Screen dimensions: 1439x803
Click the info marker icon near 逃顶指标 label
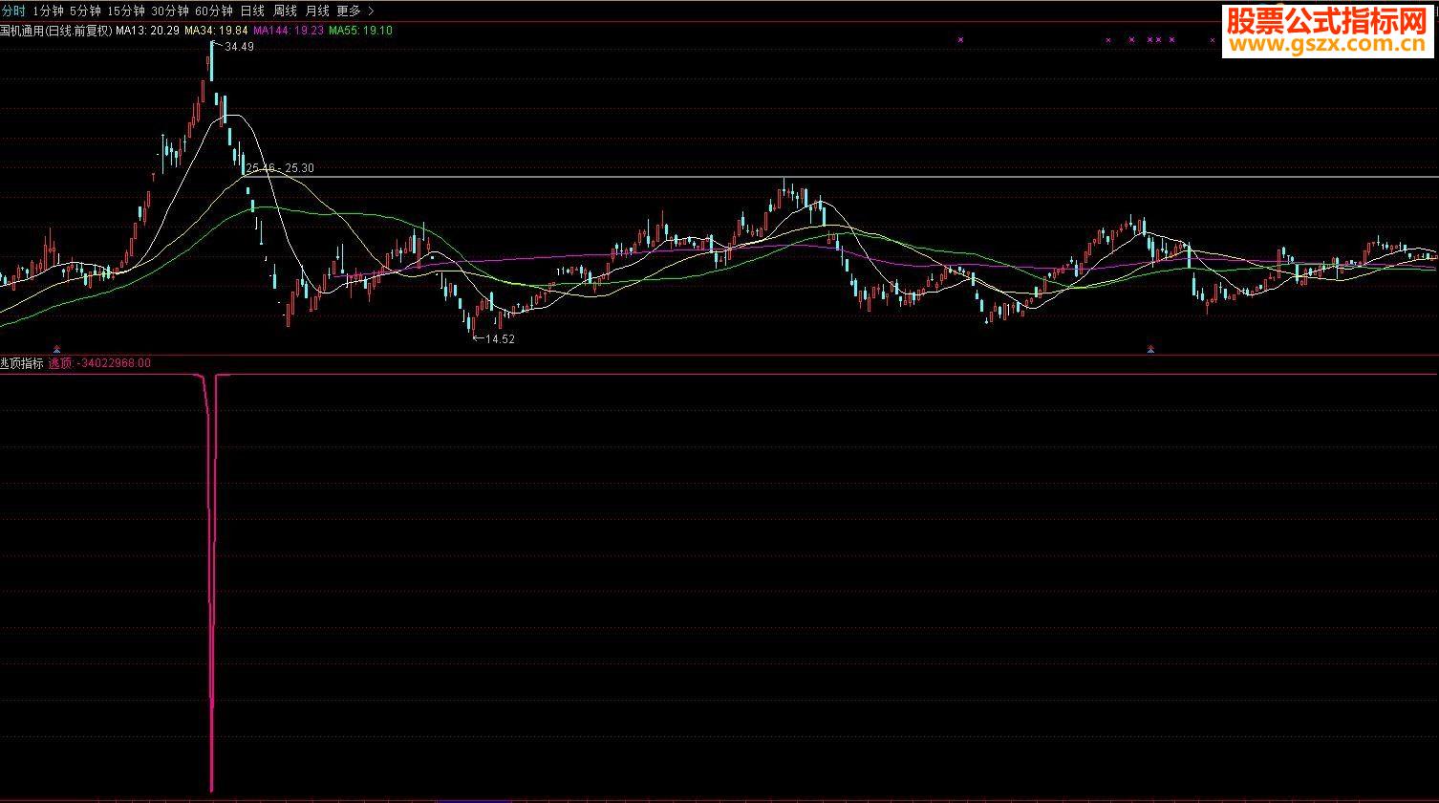tap(57, 349)
